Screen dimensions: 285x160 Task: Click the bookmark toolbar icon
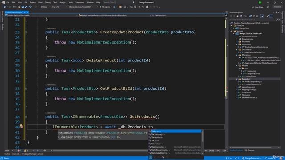click(147, 7)
